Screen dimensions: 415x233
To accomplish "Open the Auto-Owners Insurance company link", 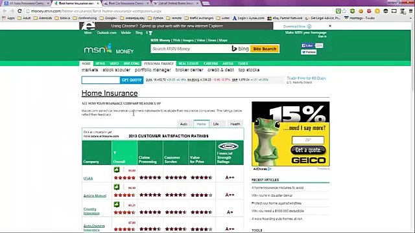I will [x=94, y=228].
